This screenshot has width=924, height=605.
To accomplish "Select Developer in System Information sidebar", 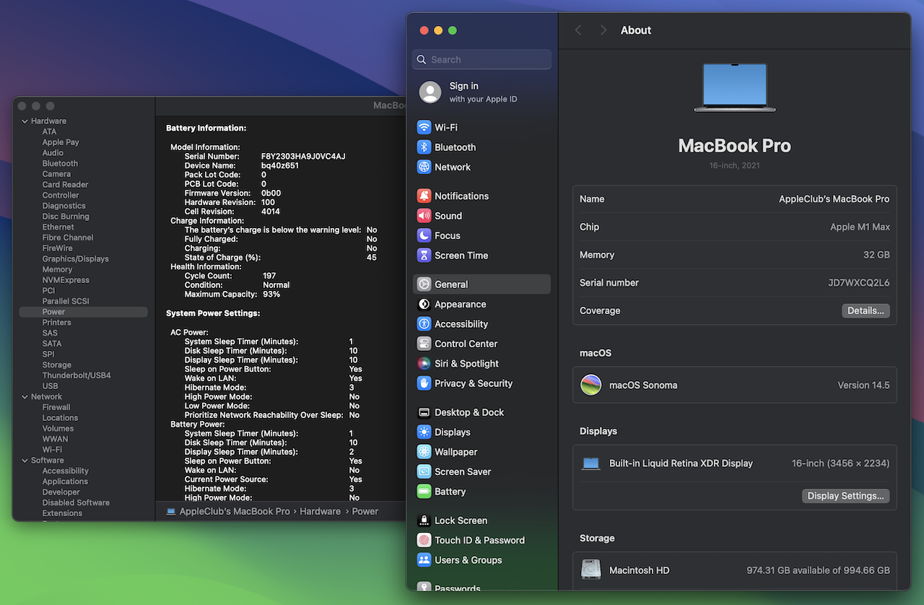I will (61, 492).
